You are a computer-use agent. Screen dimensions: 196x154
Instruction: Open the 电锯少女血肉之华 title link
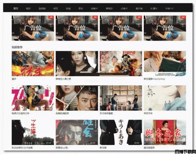click(x=20, y=113)
